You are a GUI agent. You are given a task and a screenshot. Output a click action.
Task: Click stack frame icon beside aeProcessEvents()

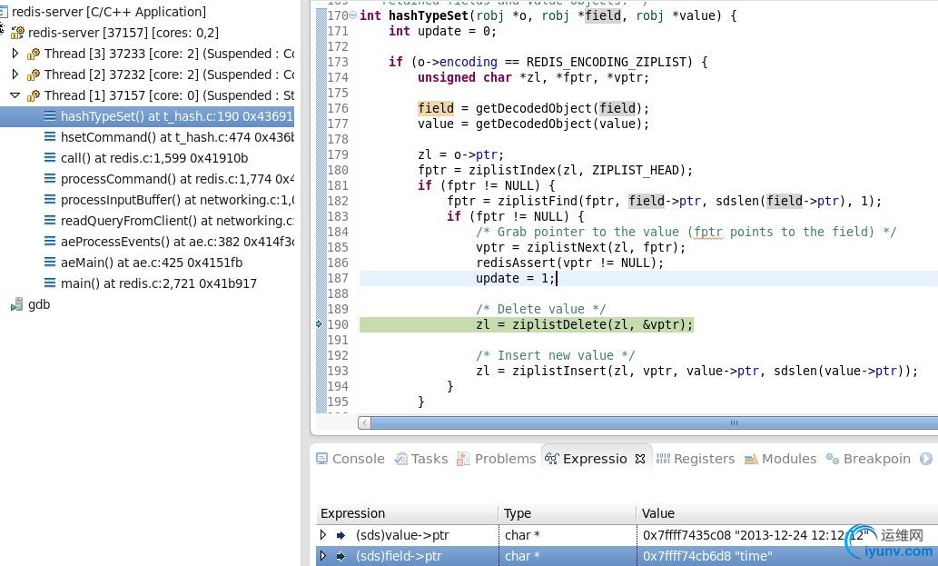50,242
